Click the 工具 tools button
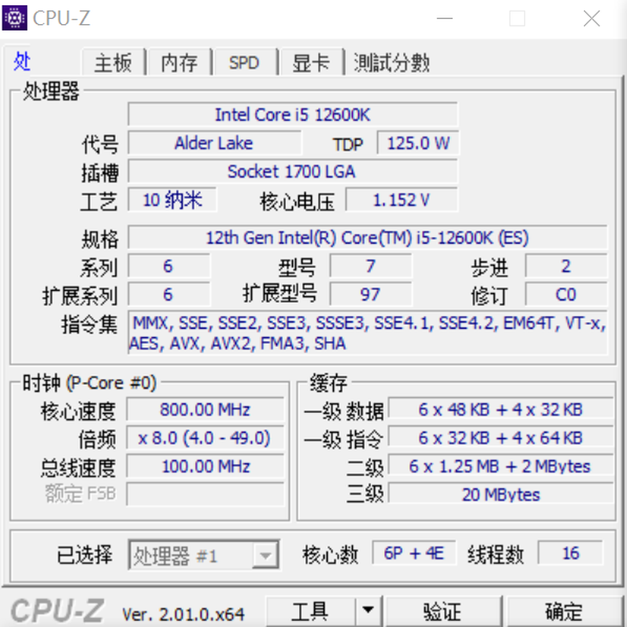Screen dimensions: 627x627 coord(310,611)
